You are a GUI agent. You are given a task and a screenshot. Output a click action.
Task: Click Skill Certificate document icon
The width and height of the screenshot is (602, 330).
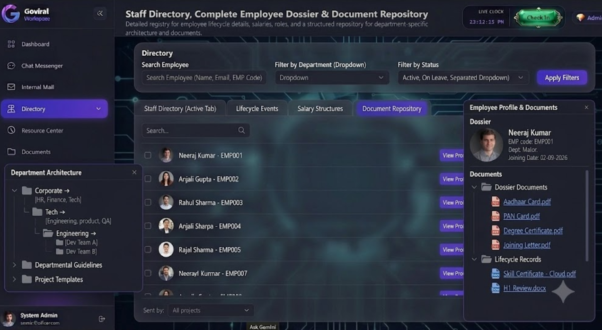click(496, 273)
